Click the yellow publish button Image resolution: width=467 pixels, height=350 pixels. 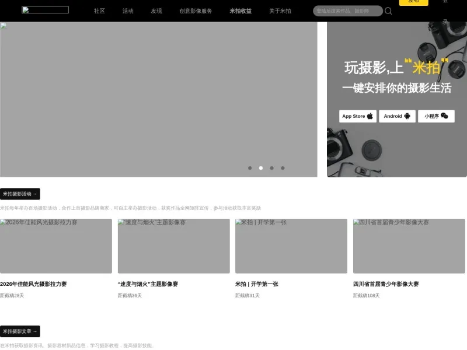(414, 2)
